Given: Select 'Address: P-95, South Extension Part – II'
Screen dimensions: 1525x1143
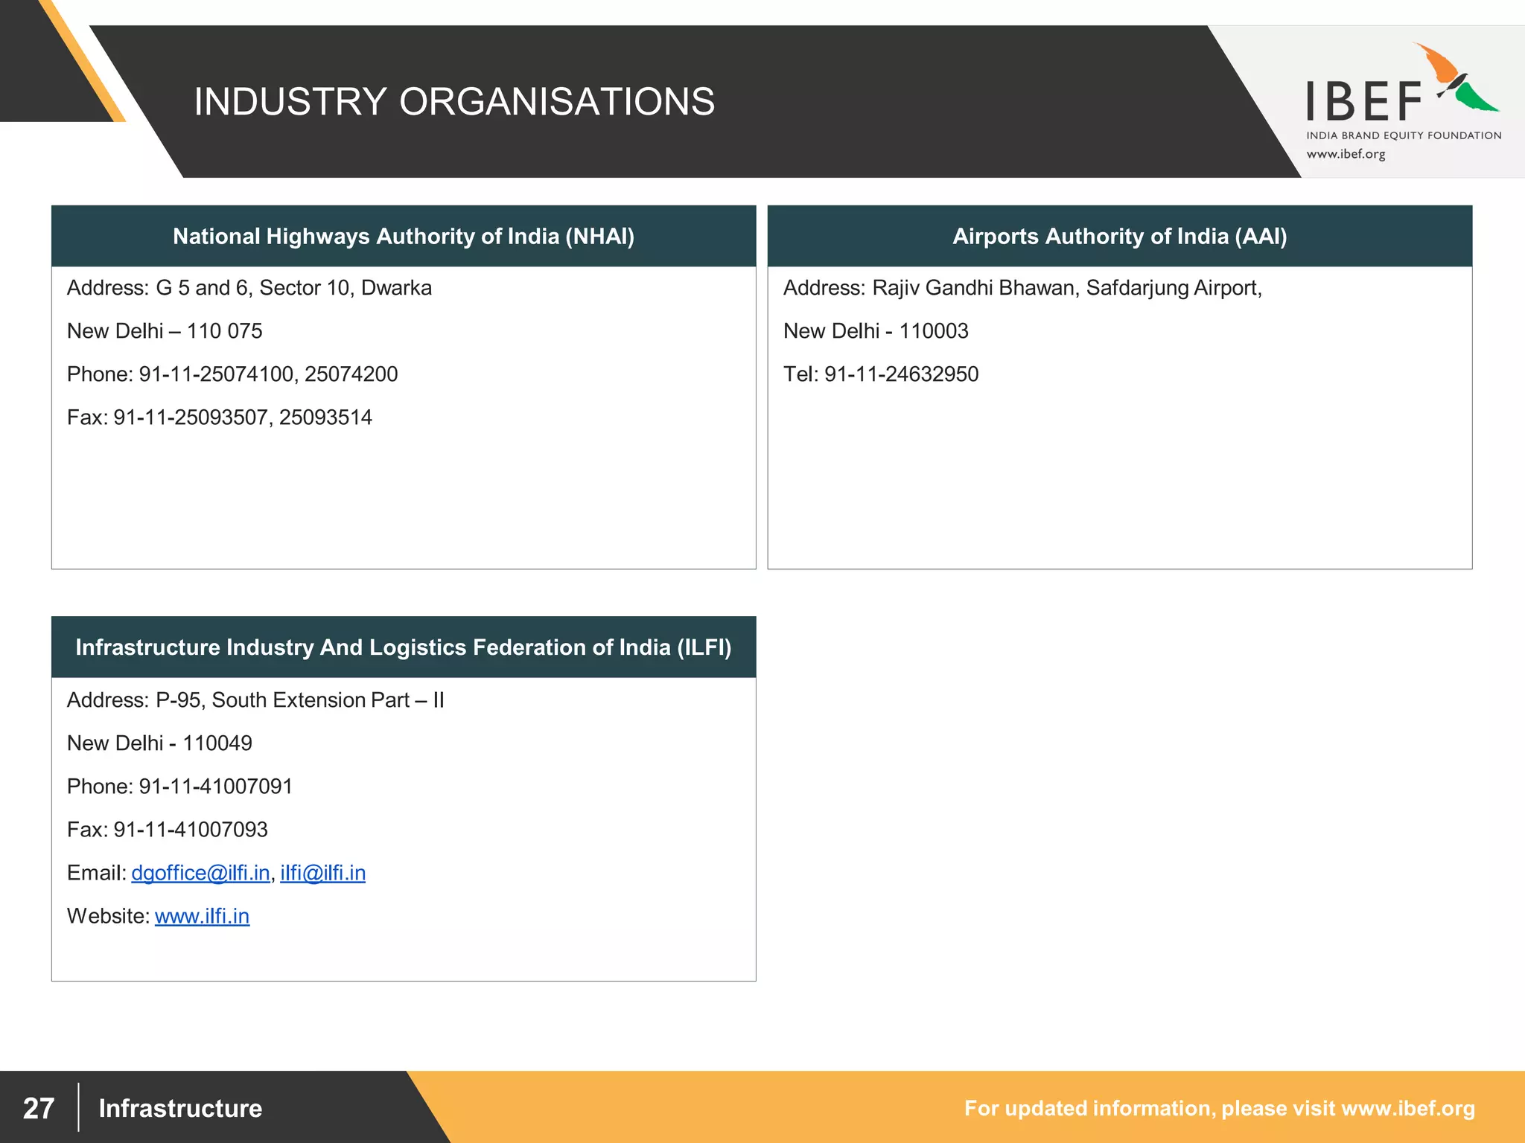Looking at the screenshot, I should tap(255, 700).
